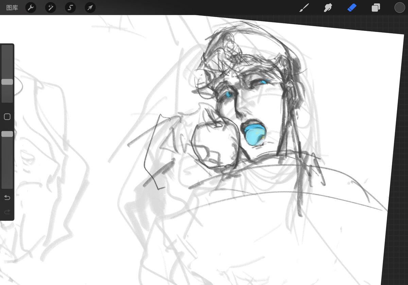
Task: Open the Adjustments magic wand menu
Action: click(51, 7)
